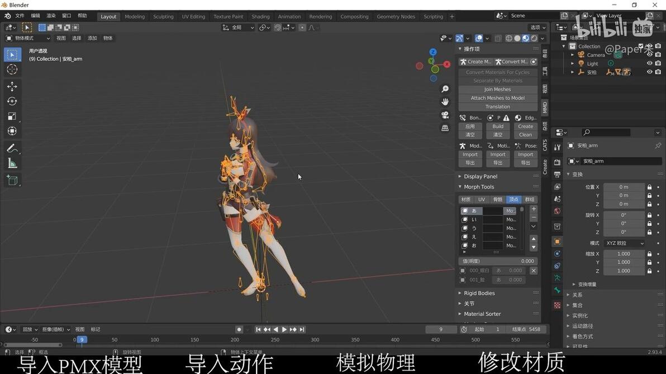Lock the 旋转 X value
The image size is (666, 374).
(649, 215)
